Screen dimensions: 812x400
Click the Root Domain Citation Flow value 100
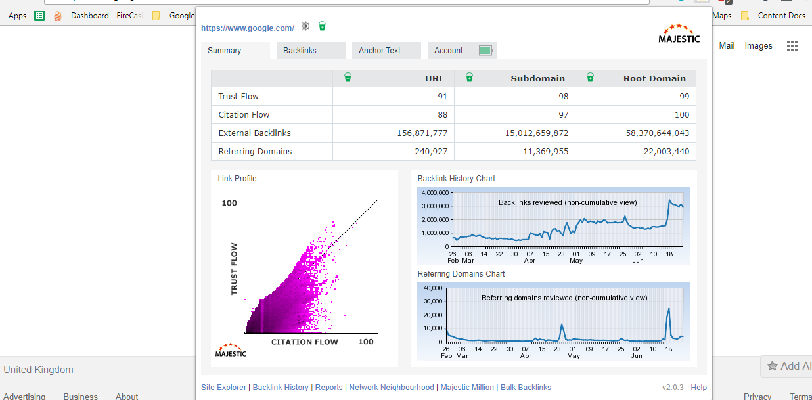coord(682,115)
